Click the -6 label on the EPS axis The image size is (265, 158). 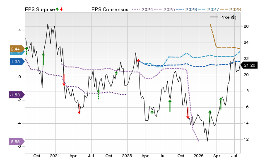[x=19, y=146]
